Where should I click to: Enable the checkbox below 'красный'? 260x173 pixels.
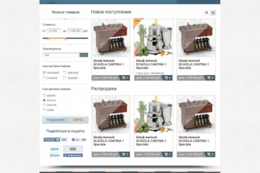pyautogui.click(x=65, y=78)
